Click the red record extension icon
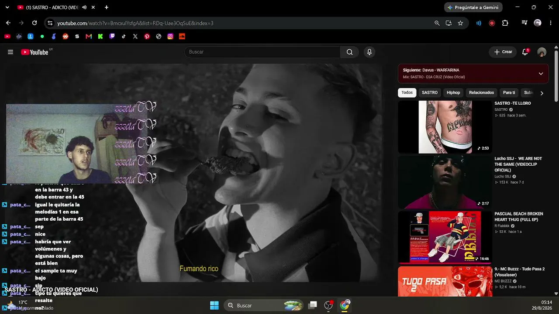559x314 pixels. pyautogui.click(x=492, y=23)
